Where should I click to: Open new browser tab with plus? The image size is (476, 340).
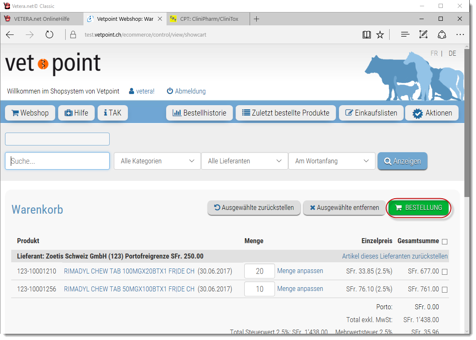[x=257, y=19]
